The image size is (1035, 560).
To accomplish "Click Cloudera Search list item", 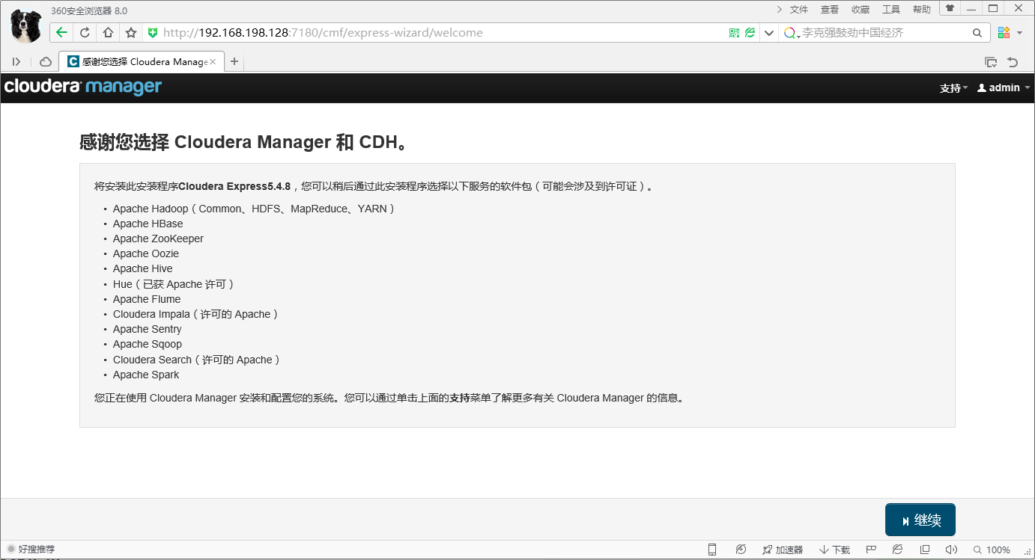I will point(197,360).
